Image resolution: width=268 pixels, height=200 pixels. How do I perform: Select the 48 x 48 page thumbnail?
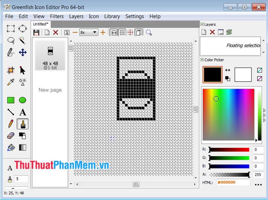click(50, 55)
